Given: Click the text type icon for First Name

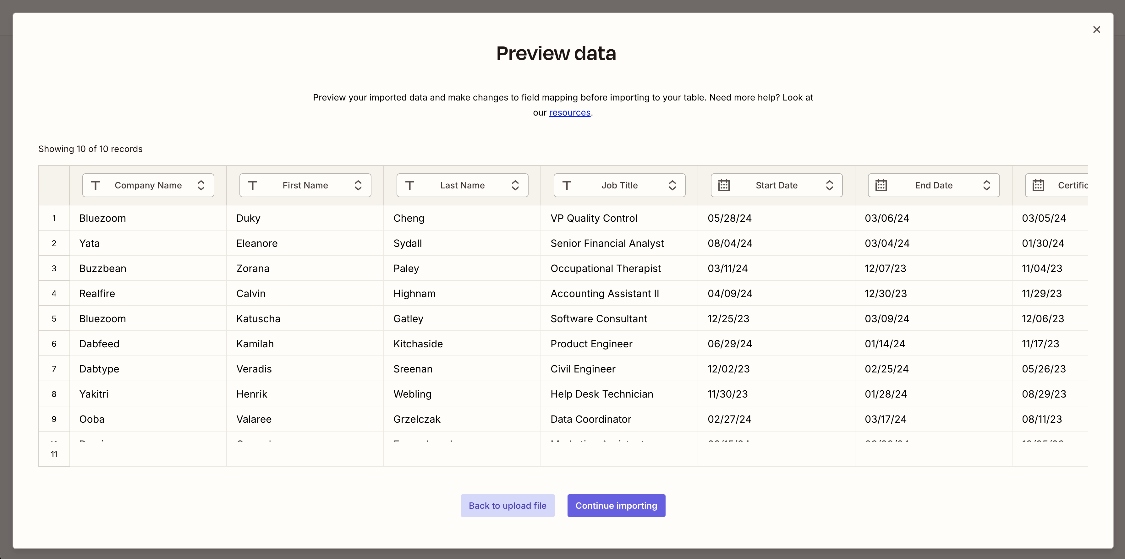Looking at the screenshot, I should pyautogui.click(x=252, y=186).
